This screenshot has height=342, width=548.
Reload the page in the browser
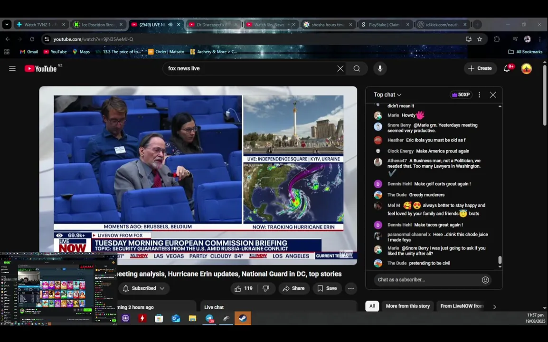(x=32, y=39)
